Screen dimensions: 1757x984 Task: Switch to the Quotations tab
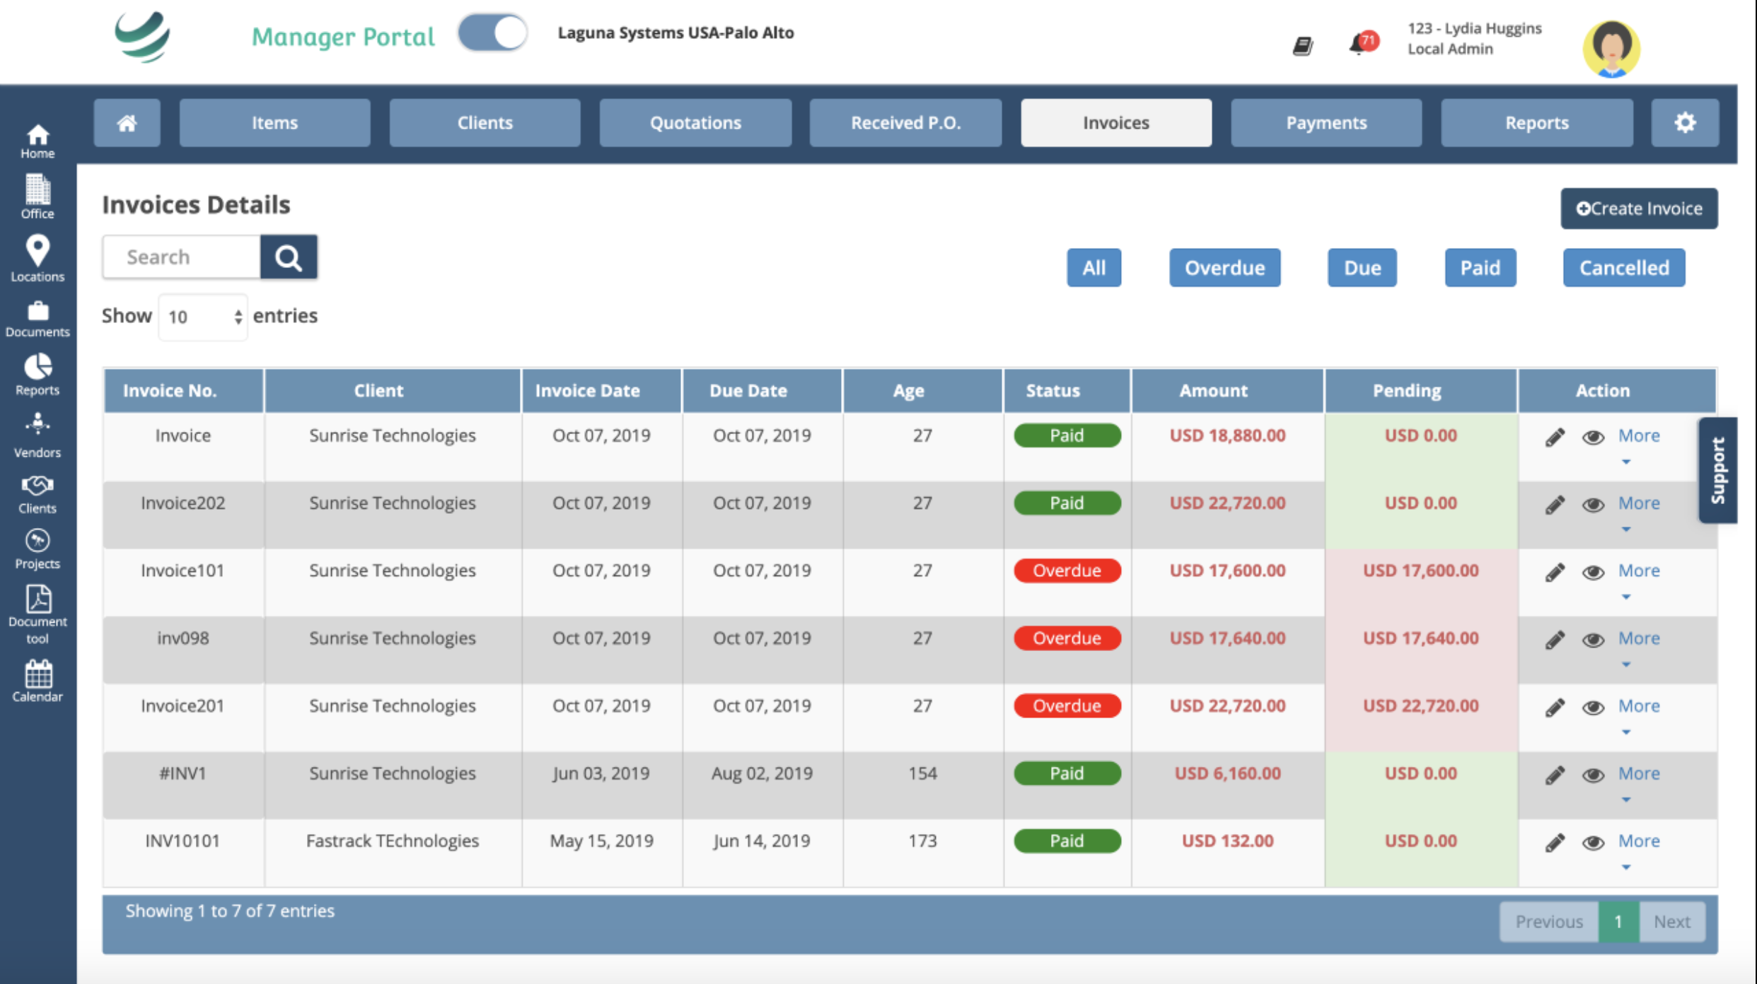click(695, 123)
